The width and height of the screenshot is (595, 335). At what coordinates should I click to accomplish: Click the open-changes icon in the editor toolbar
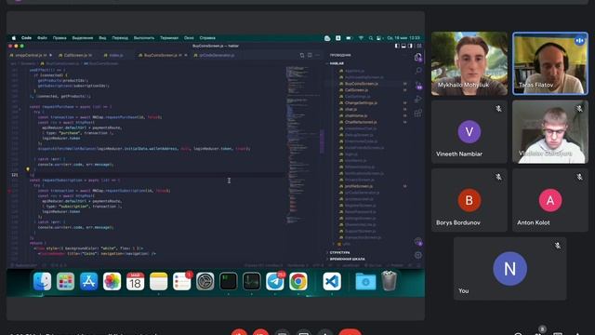tap(302, 55)
